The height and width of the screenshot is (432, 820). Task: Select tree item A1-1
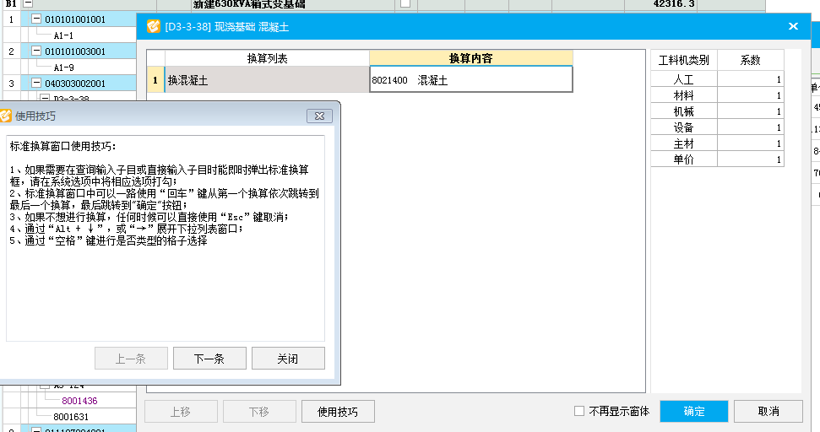tap(63, 35)
